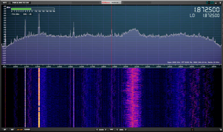This screenshot has width=223, height=132.
Task: Select the COMBO display mode
Action: pyautogui.click(x=27, y=130)
